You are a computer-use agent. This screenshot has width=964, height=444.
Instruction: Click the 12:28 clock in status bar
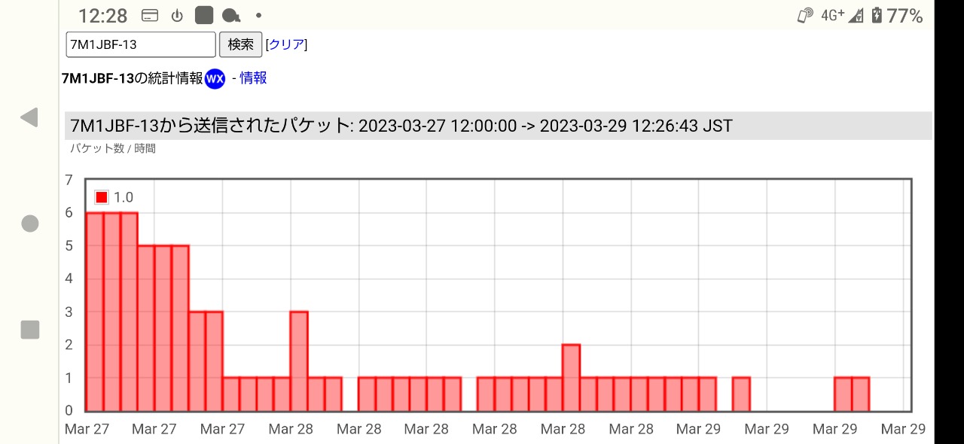pos(102,16)
